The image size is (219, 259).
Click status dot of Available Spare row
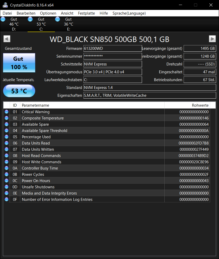(7, 124)
